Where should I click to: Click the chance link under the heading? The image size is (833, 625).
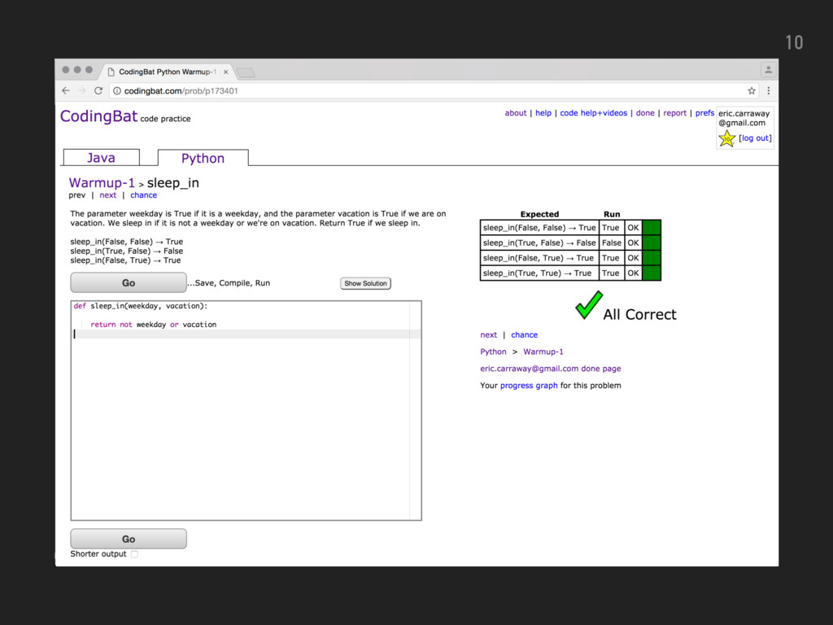tap(143, 195)
